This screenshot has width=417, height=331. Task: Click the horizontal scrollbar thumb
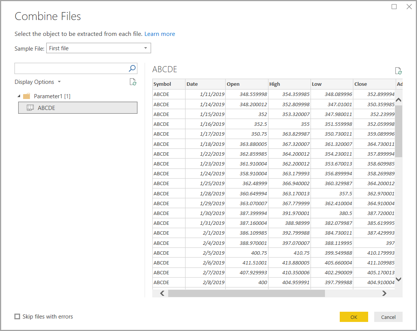pos(246,293)
